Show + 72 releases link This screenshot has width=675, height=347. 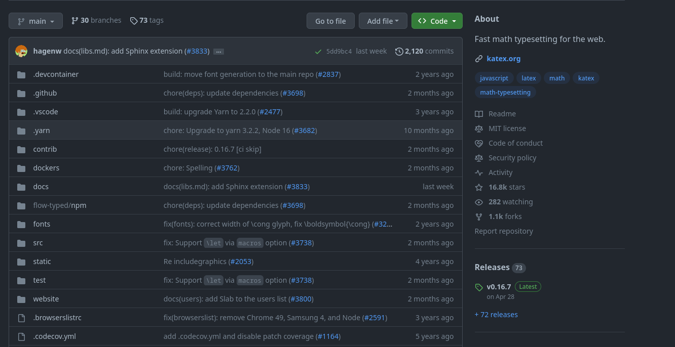pos(496,315)
